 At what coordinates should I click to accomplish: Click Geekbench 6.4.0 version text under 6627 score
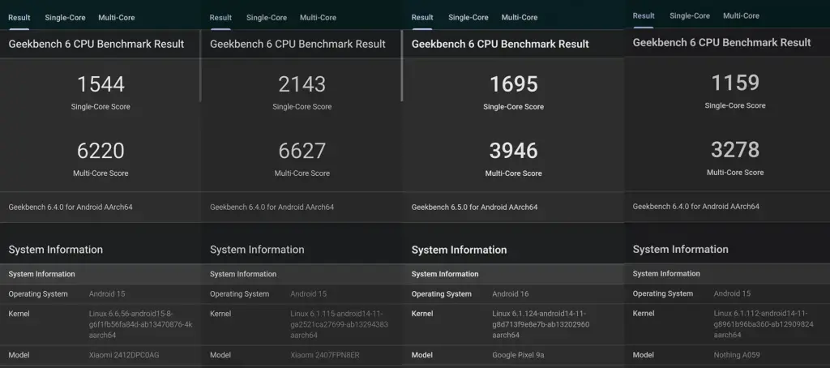pos(272,207)
